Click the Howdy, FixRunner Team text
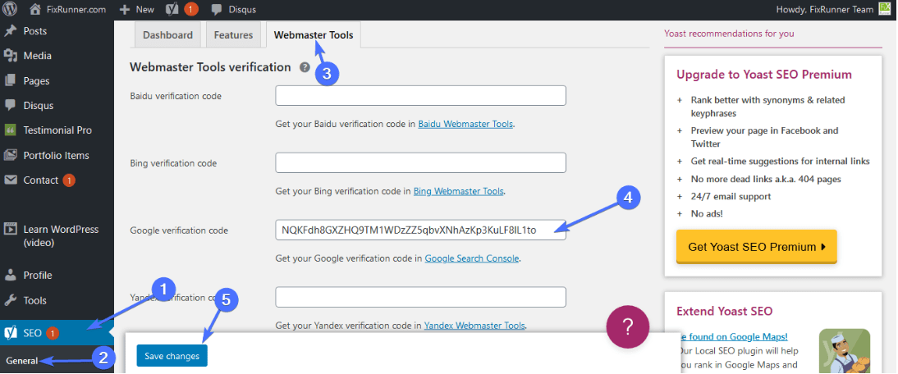The image size is (898, 374). pos(825,9)
